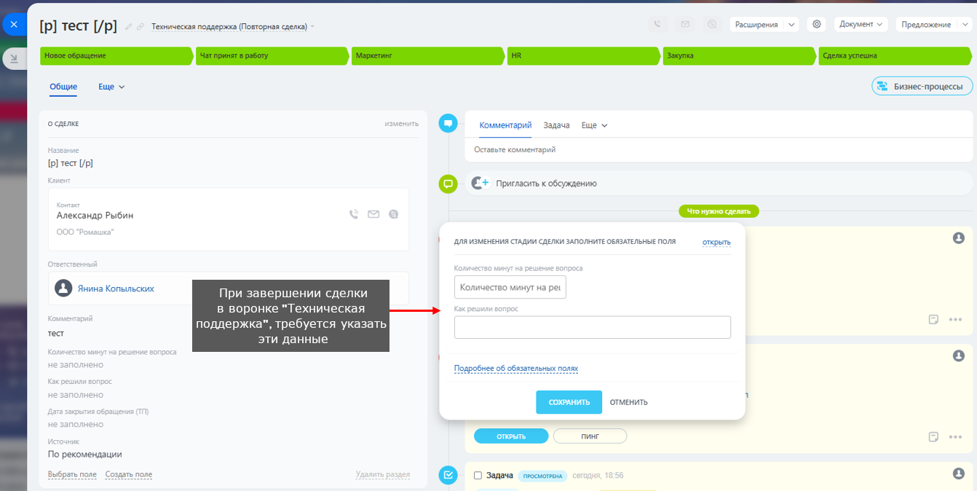
Task: Click the company name ООО "Ромашка"
Action: tap(85, 232)
